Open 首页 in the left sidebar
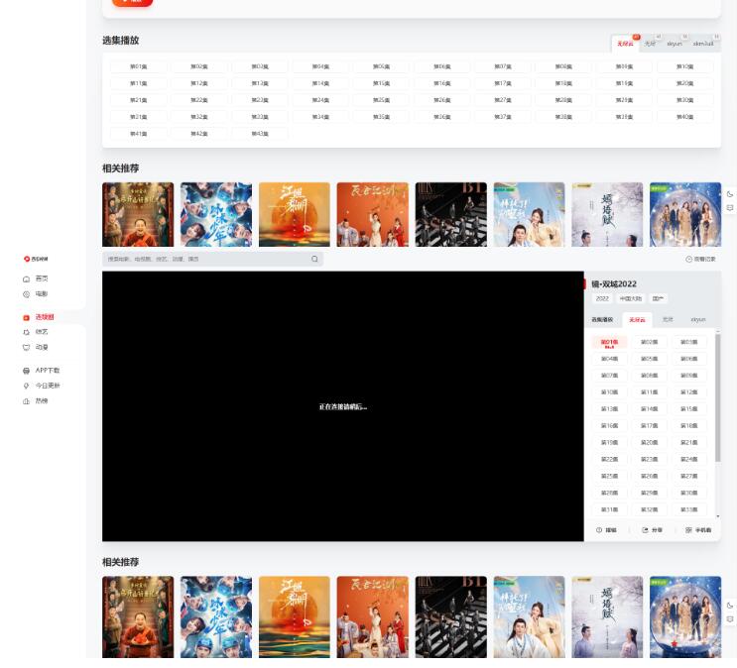Screen dimensions: 737x668 click(x=42, y=278)
